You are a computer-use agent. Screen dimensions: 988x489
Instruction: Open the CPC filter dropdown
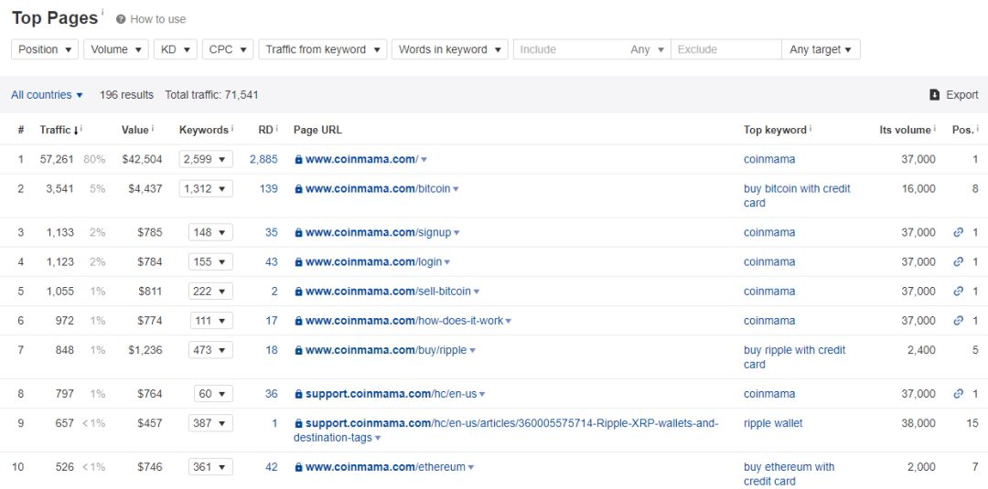[x=228, y=49]
